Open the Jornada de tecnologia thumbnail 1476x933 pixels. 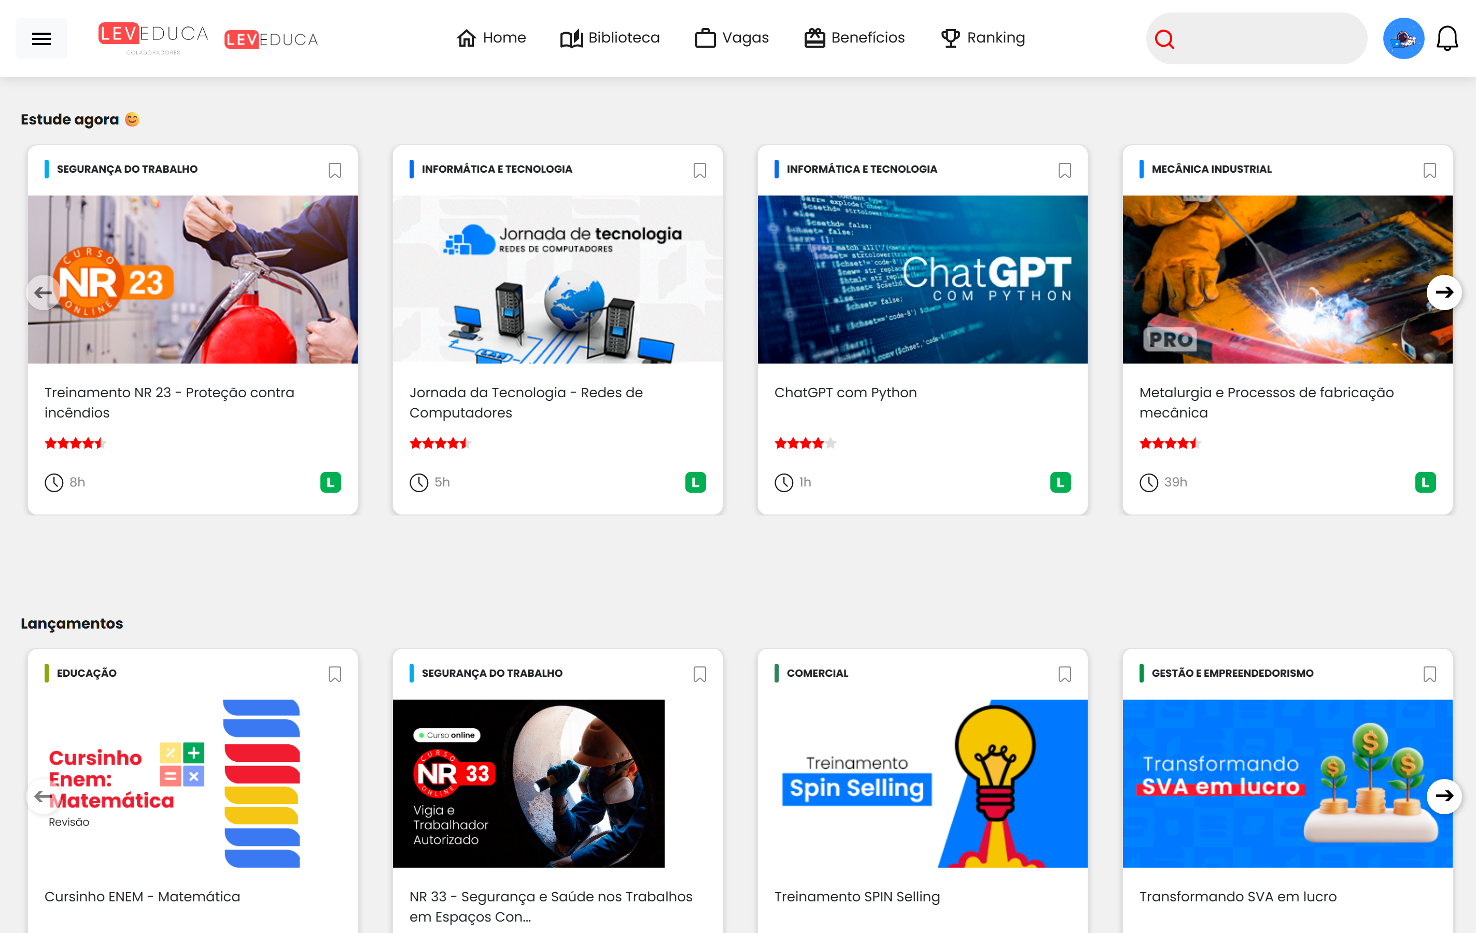558,280
